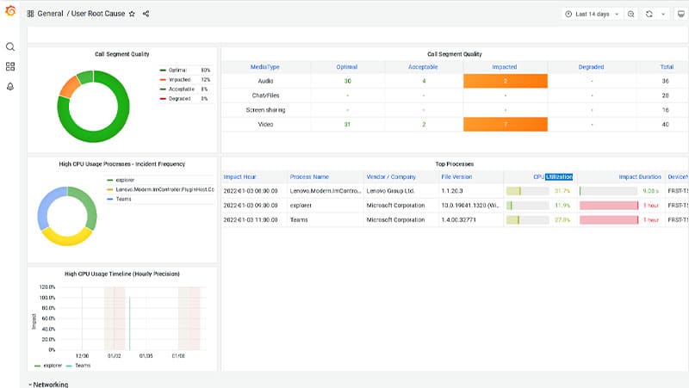Open the Top Processes panel title

click(x=454, y=163)
